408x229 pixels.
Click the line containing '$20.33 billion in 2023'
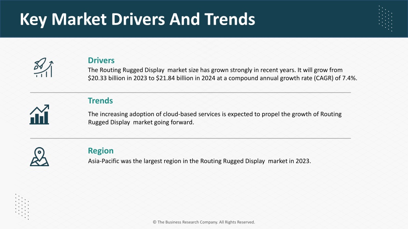[x=222, y=78]
